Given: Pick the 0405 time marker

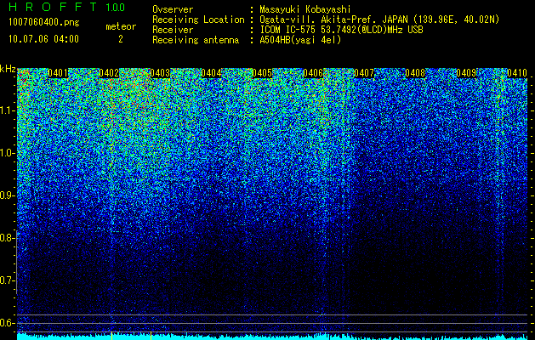Looking at the screenshot, I should pos(262,73).
